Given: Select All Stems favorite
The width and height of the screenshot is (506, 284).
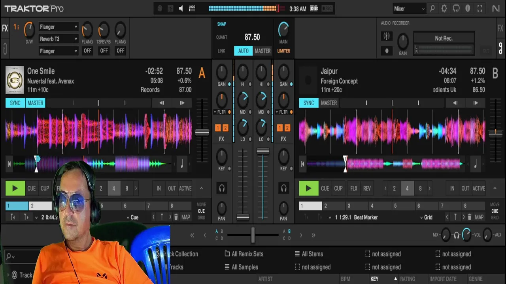Looking at the screenshot, I should point(309,254).
